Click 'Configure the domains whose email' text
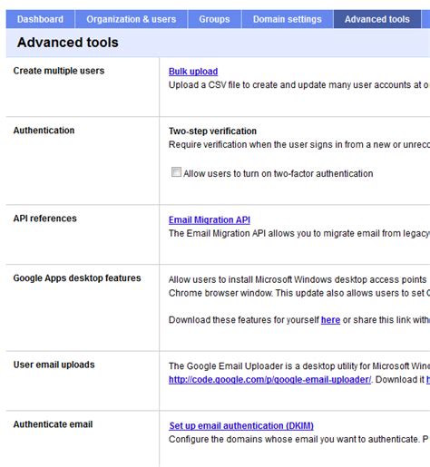The height and width of the screenshot is (467, 430). tap(298, 440)
